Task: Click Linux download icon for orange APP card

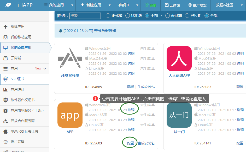Action: pyautogui.click(x=153, y=125)
